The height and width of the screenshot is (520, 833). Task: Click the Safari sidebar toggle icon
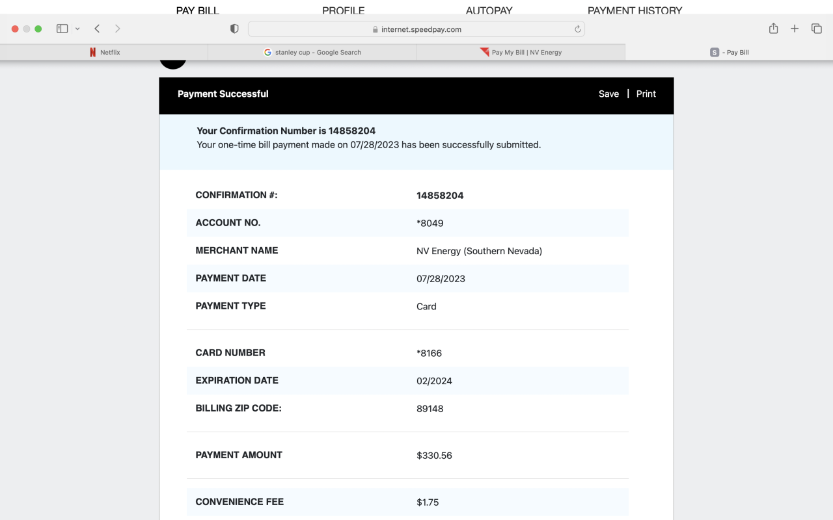coord(62,29)
